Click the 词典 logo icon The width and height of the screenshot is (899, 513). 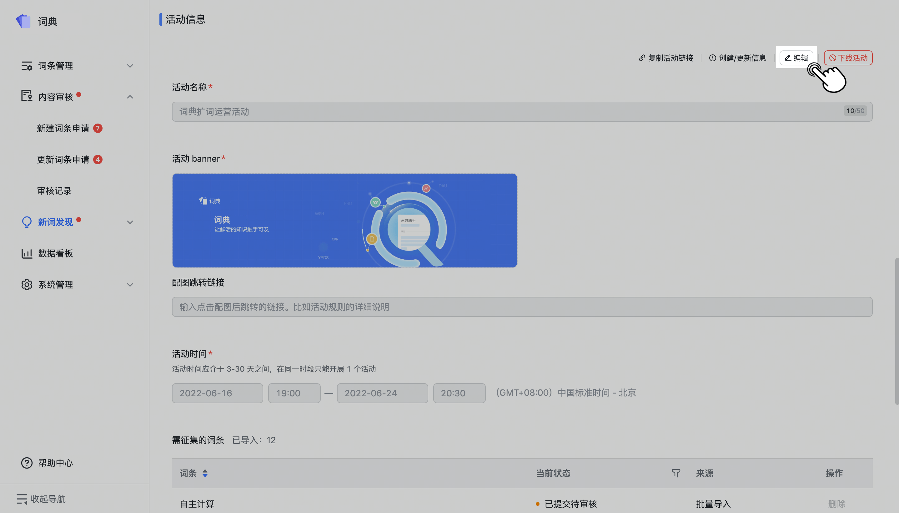click(23, 21)
